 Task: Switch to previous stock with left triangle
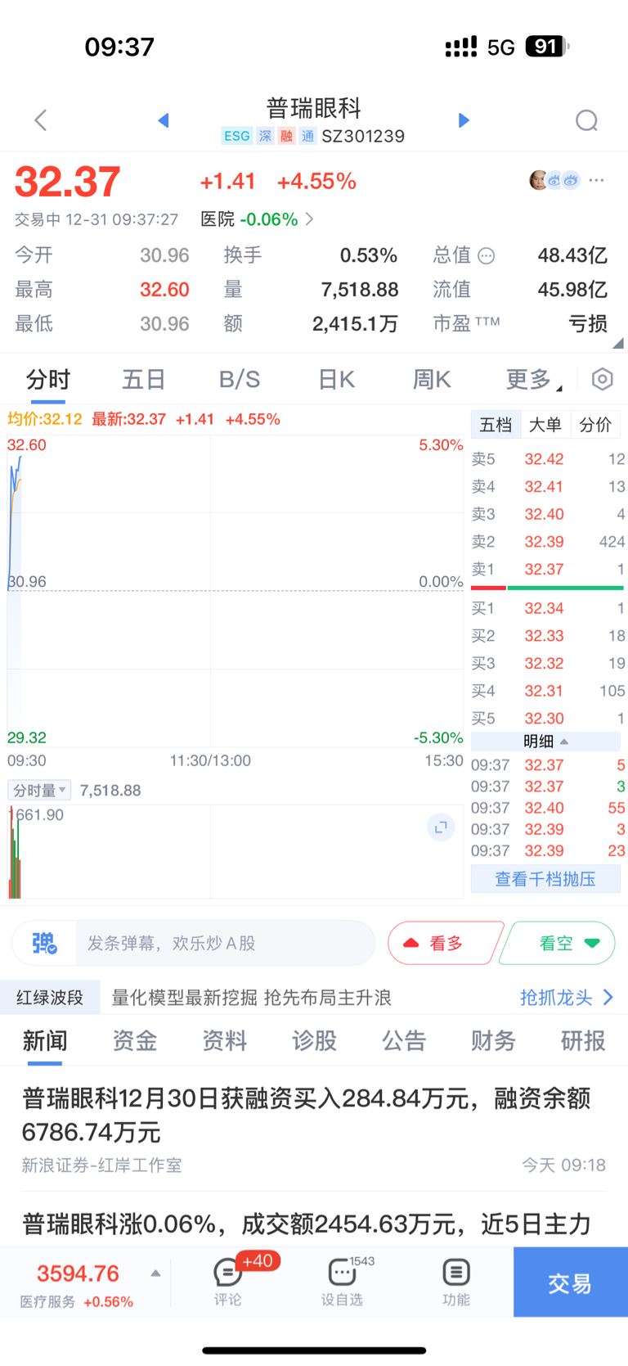point(164,120)
